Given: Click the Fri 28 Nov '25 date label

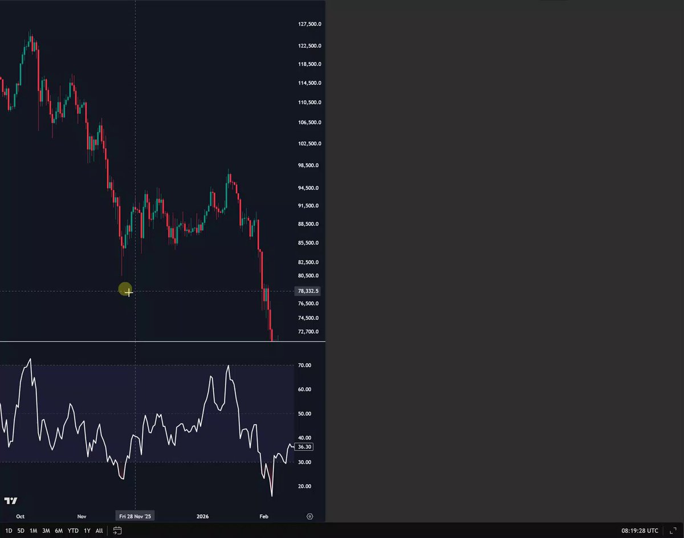Looking at the screenshot, I should [x=136, y=516].
